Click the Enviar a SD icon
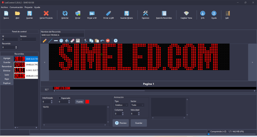 [92, 13]
